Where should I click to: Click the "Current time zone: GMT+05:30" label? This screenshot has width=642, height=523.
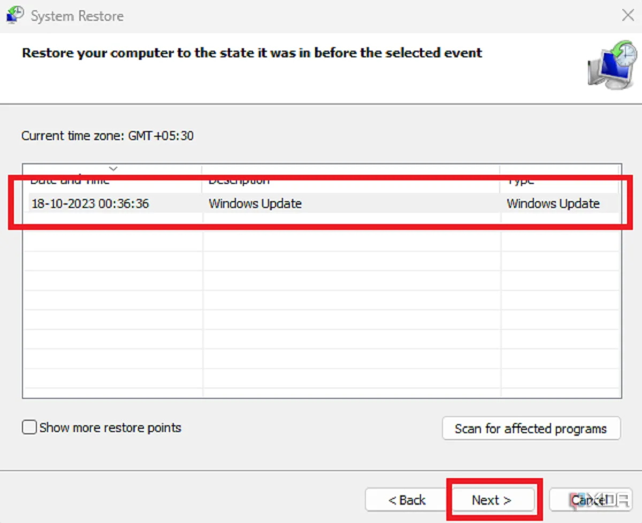click(107, 135)
